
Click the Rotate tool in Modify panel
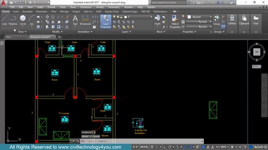(53, 17)
